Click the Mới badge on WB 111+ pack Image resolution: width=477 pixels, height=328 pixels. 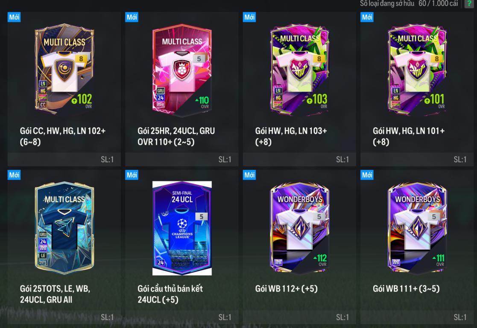367,175
